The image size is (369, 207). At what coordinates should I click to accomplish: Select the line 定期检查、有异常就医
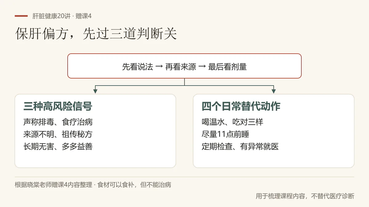(240, 147)
